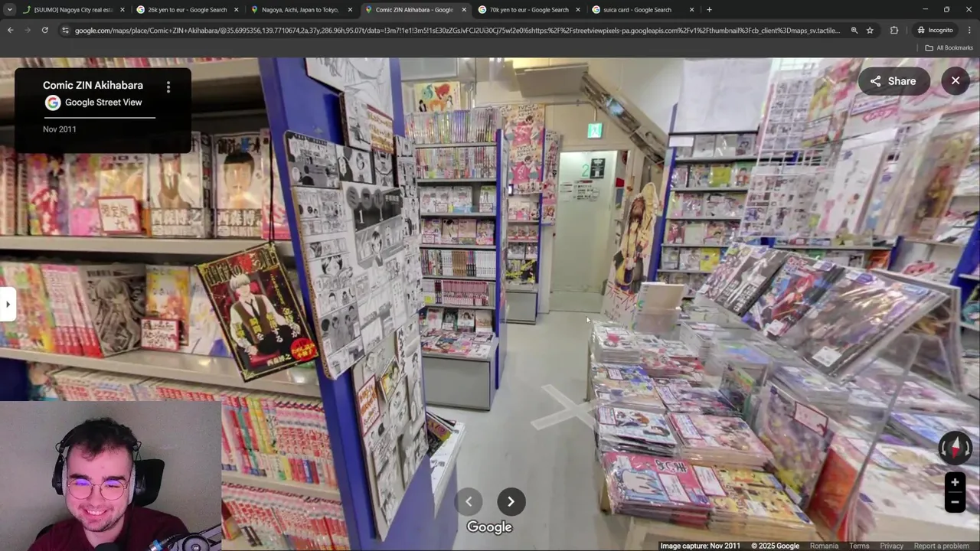The height and width of the screenshot is (551, 980).
Task: Zoom in the Street View
Action: [x=955, y=483]
